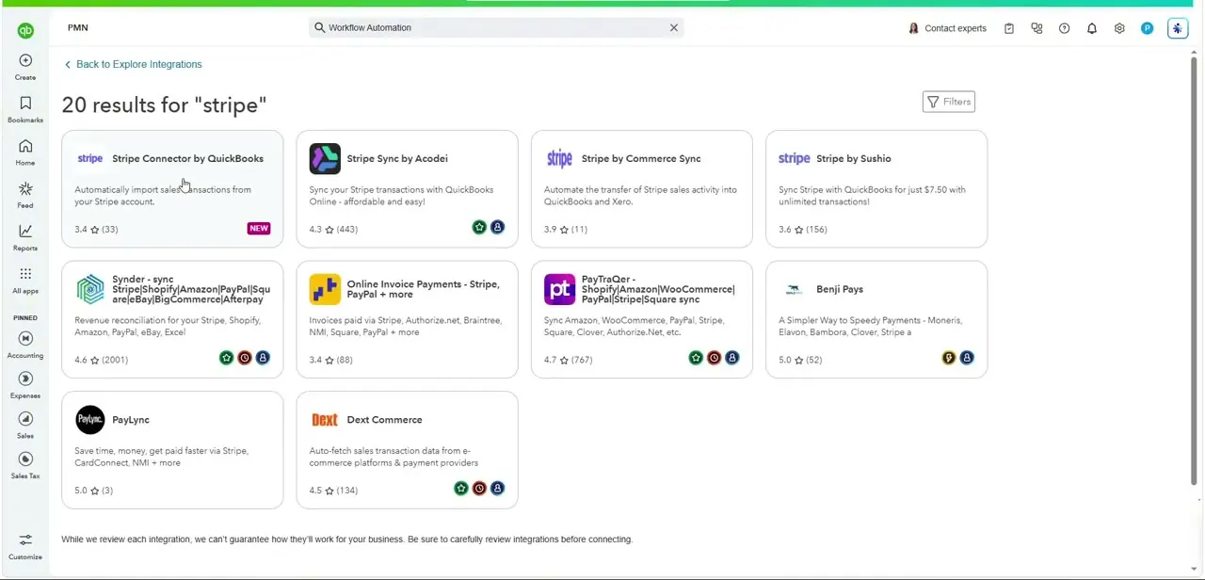Click the PMN company name
Screen dimensions: 1205x580
tap(78, 27)
